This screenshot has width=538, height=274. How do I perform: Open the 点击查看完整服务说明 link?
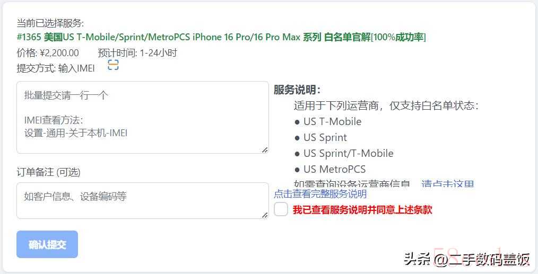click(320, 194)
